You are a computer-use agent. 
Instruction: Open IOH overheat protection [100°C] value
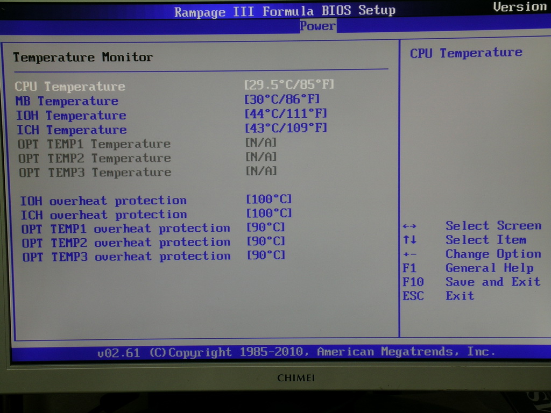[269, 199]
